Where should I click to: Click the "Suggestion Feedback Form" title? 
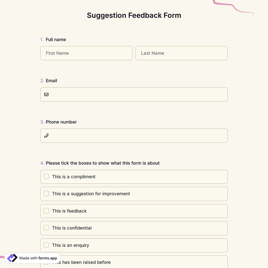134,15
